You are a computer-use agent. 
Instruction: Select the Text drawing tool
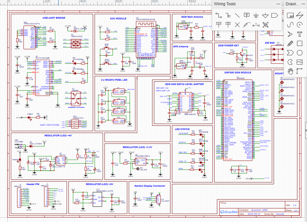click(300, 34)
